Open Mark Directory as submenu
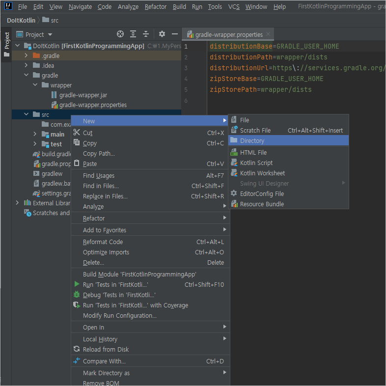386x386 pixels. pyautogui.click(x=150, y=373)
